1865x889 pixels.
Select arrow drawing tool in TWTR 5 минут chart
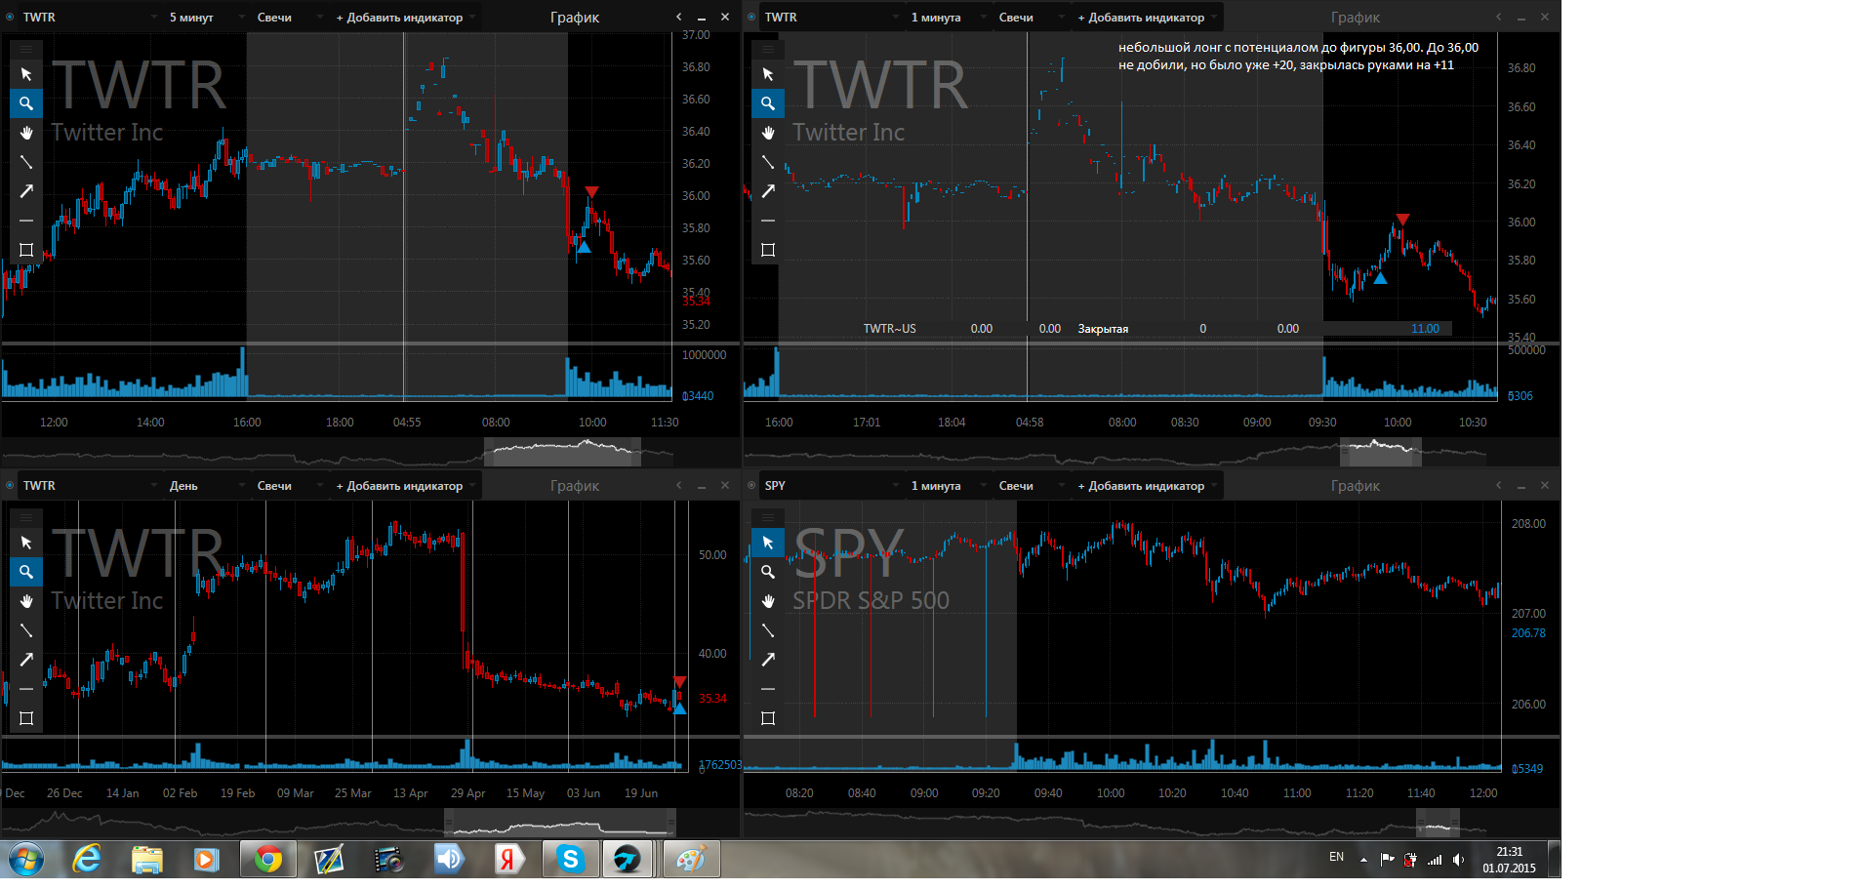click(26, 191)
